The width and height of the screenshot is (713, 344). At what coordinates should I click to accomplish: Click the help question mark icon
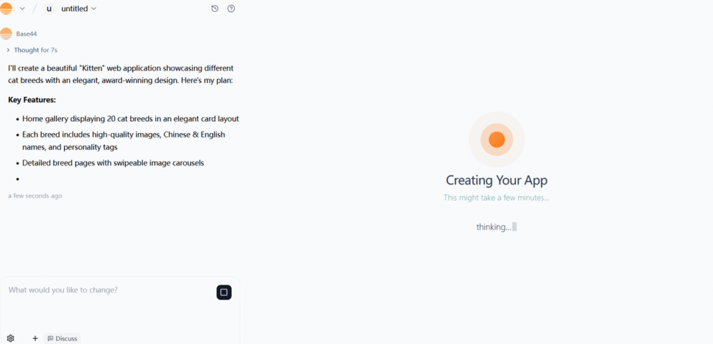coord(231,8)
